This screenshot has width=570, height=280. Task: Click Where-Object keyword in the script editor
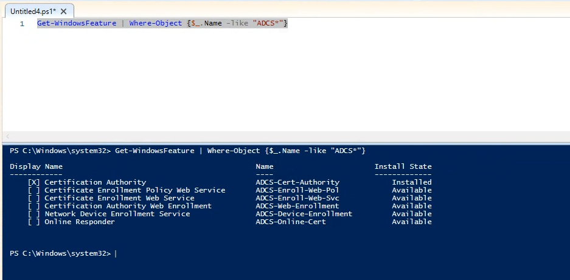[156, 23]
